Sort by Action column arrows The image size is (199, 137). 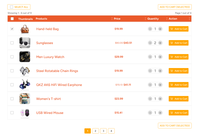click(x=189, y=19)
